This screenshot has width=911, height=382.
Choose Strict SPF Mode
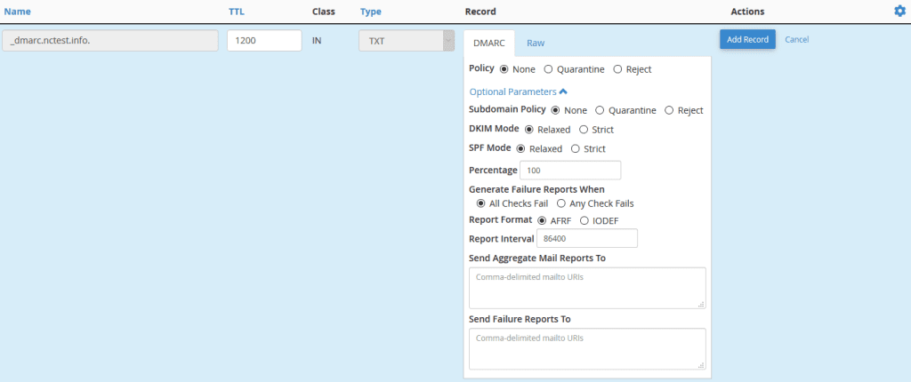[x=576, y=148]
